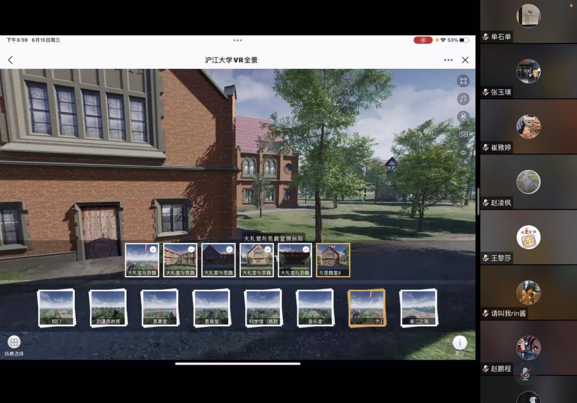The image size is (577, 403).
Task: Select participant 单石单's name label
Action: (x=501, y=37)
